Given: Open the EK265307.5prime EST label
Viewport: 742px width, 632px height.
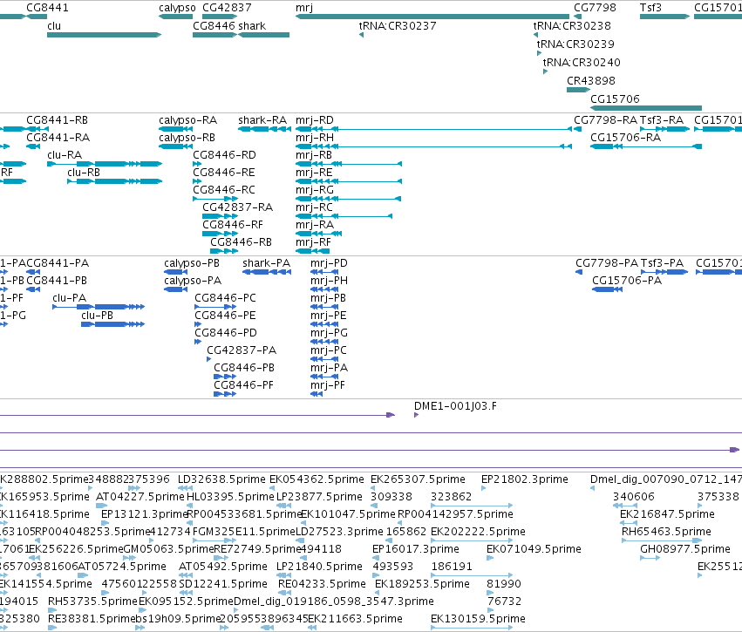Looking at the screenshot, I should coord(418,479).
